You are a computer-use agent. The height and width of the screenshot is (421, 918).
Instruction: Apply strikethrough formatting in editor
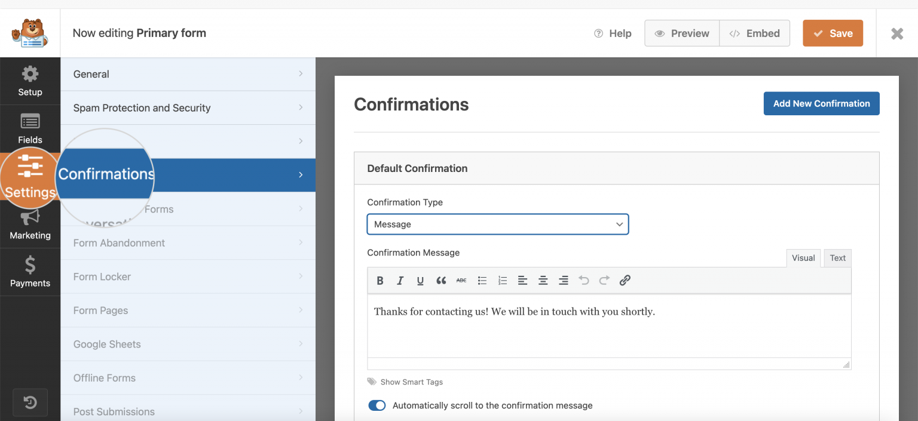coord(461,281)
